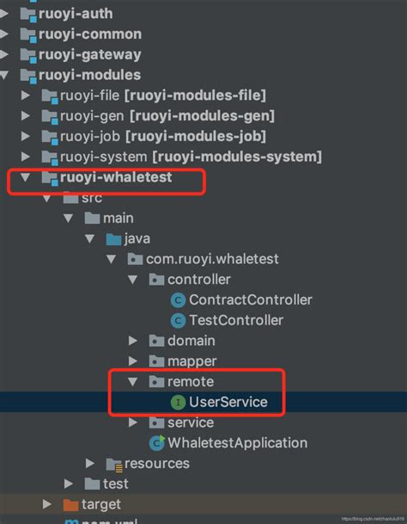The width and height of the screenshot is (407, 524).
Task: Expand the test folder arrow
Action: [x=69, y=484]
